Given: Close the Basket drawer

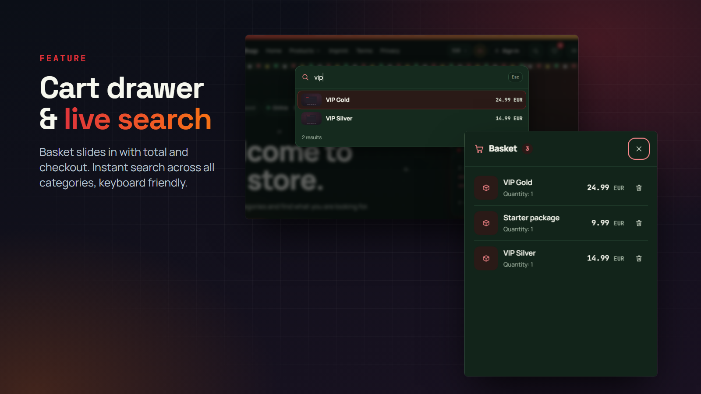Looking at the screenshot, I should [x=638, y=149].
